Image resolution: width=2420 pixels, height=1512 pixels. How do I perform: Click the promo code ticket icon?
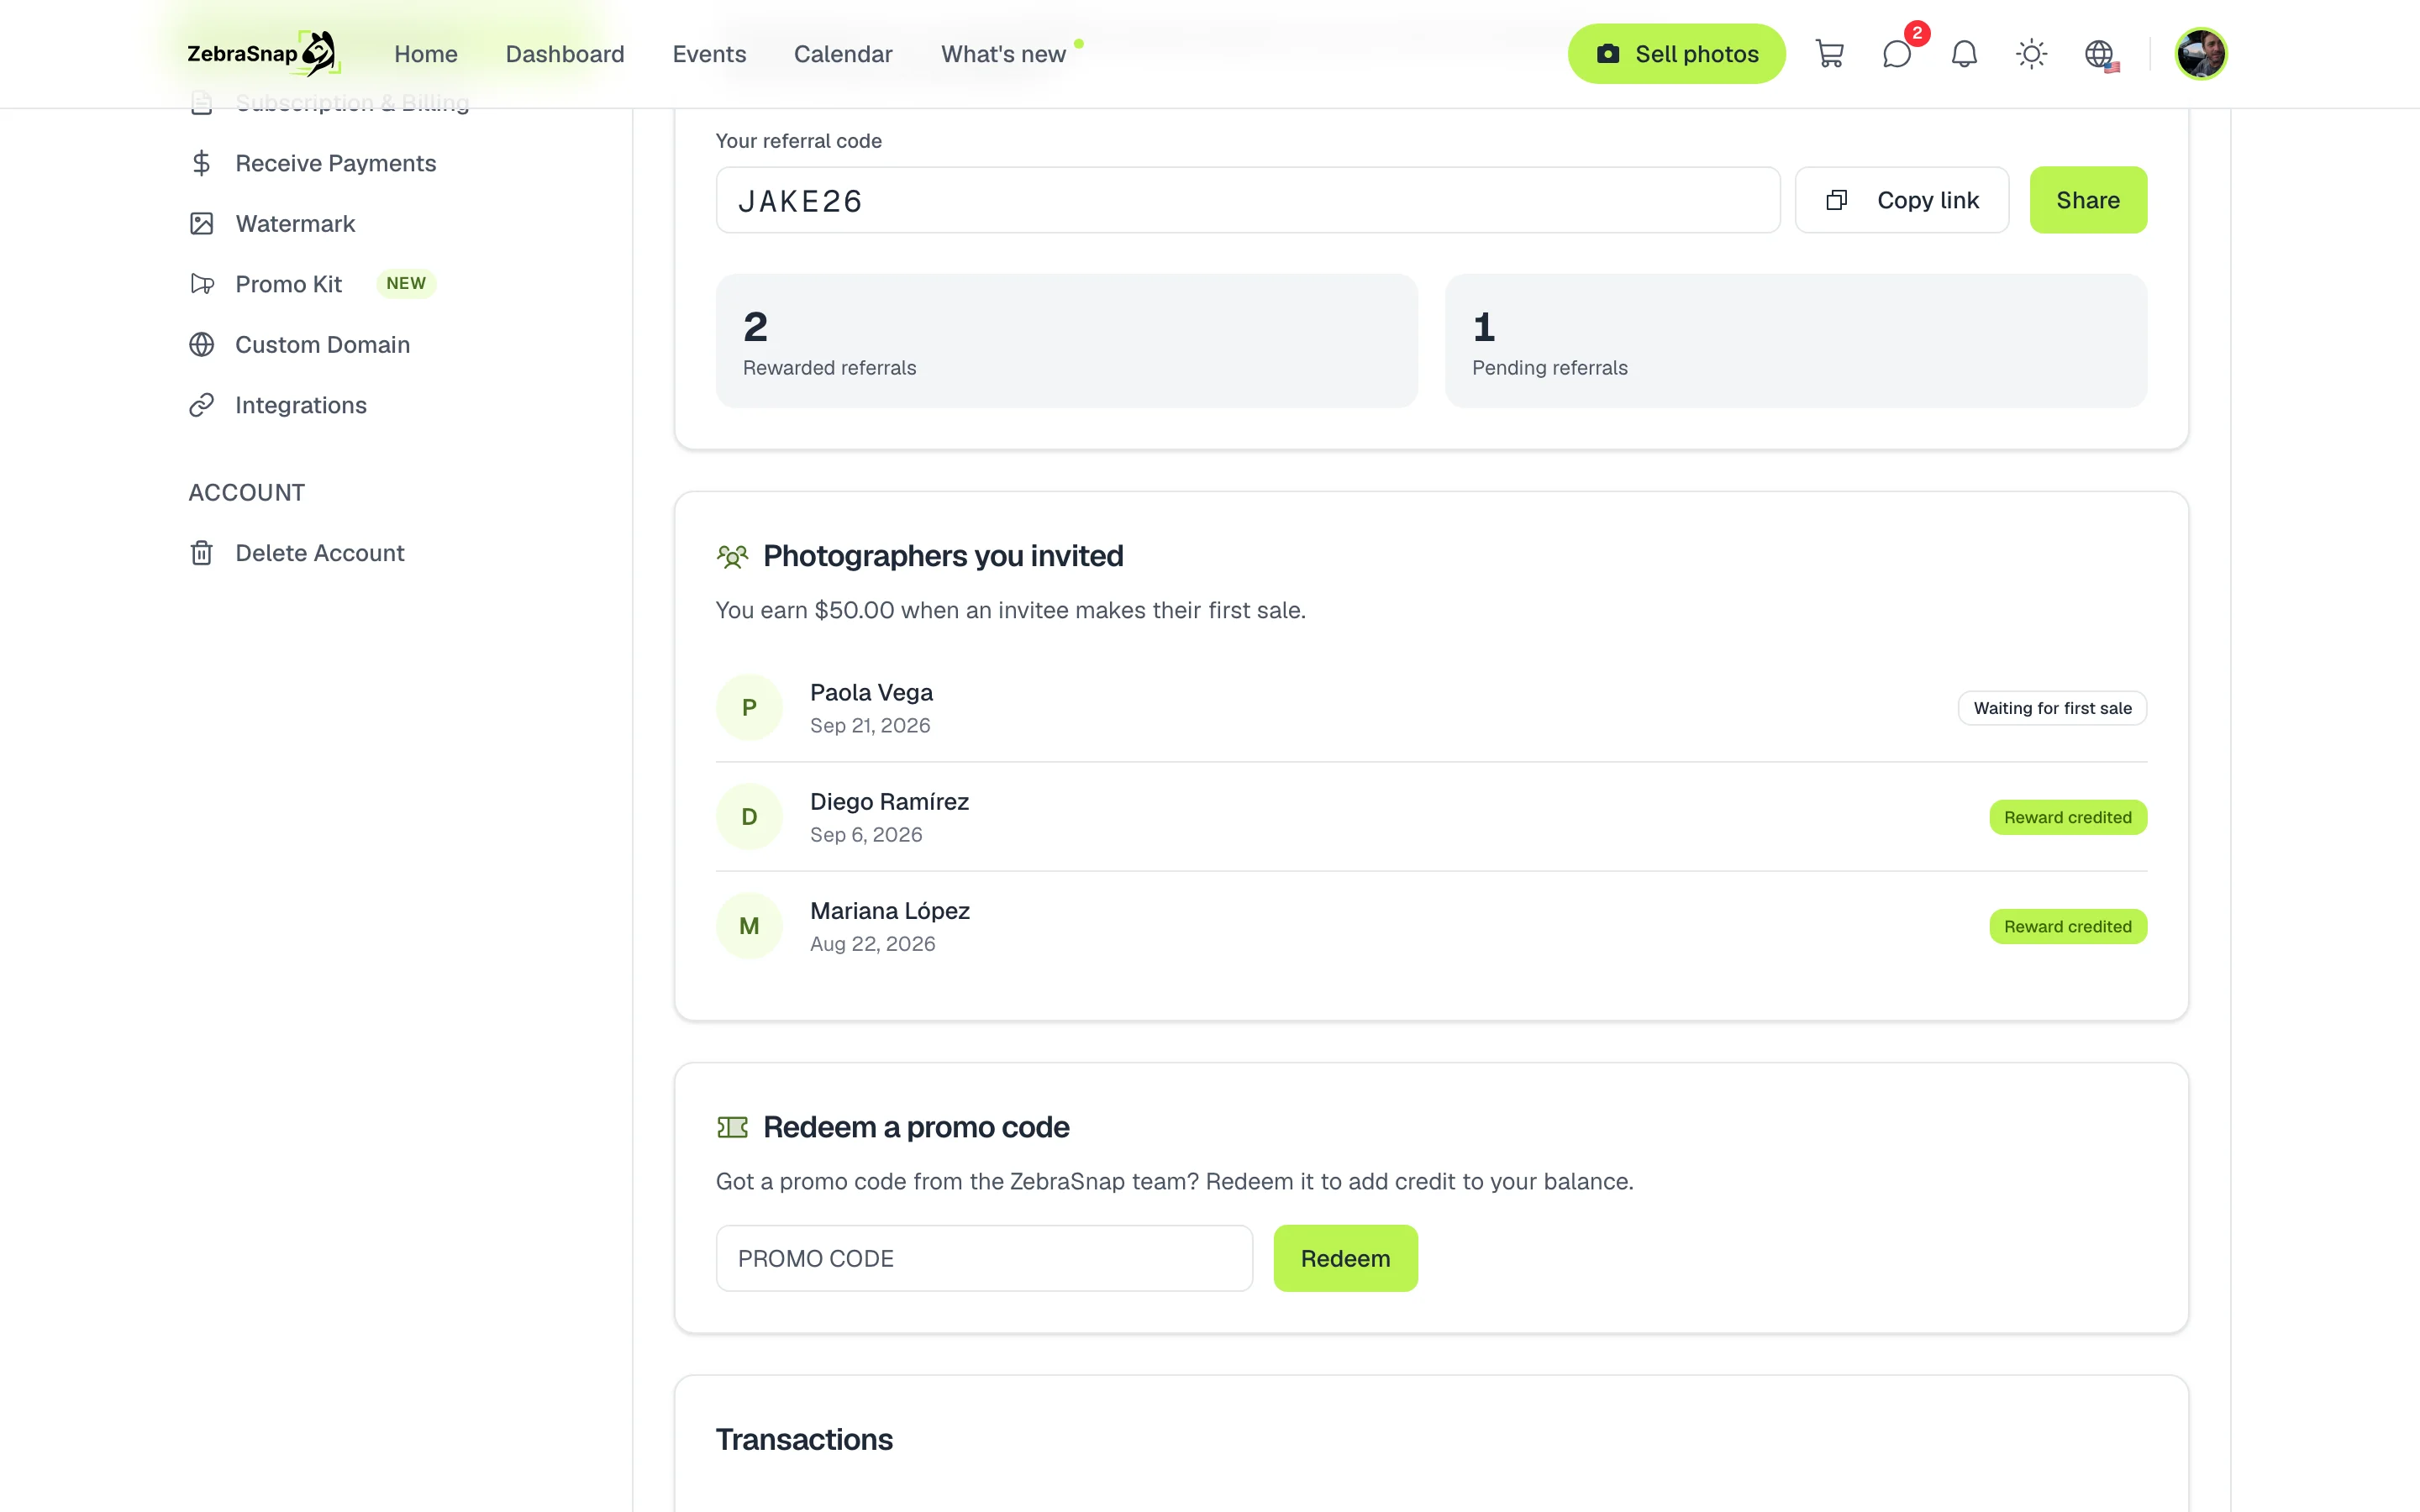732,1127
